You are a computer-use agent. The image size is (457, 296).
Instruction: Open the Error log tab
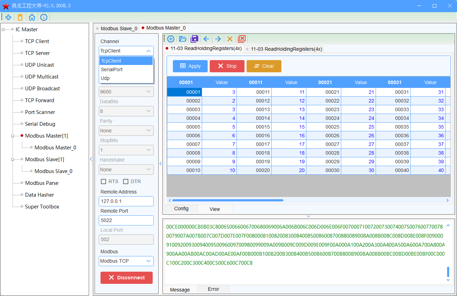pos(214,289)
